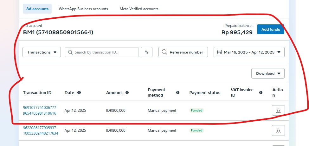
Task: Focus the Search by transaction ID field
Action: point(105,52)
